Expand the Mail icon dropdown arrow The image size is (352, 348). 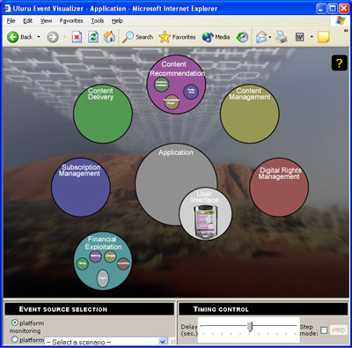click(x=270, y=37)
